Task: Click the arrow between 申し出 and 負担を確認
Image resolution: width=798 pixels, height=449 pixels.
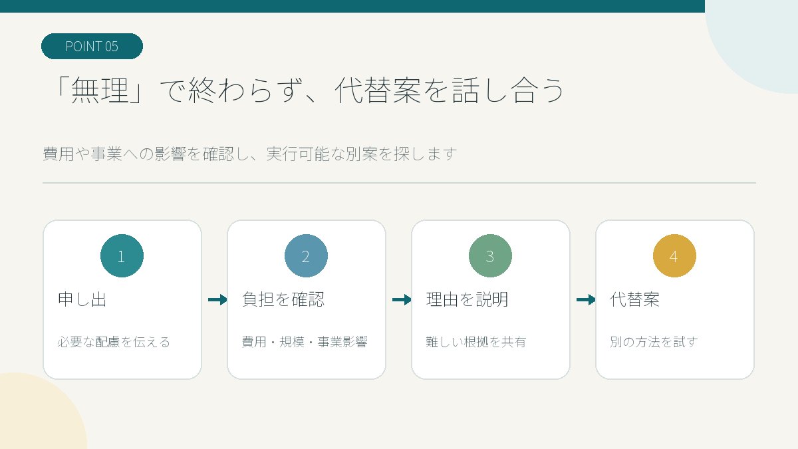Action: (x=217, y=300)
